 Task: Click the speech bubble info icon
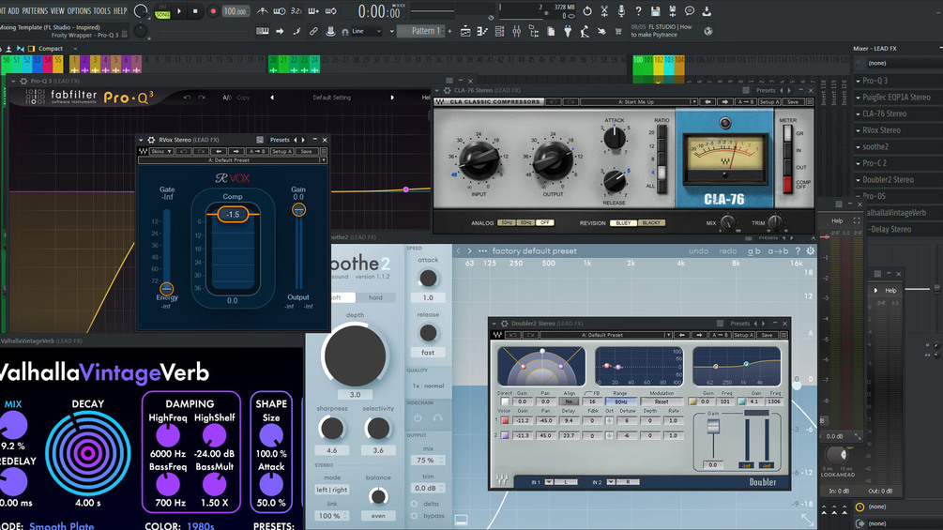690,11
